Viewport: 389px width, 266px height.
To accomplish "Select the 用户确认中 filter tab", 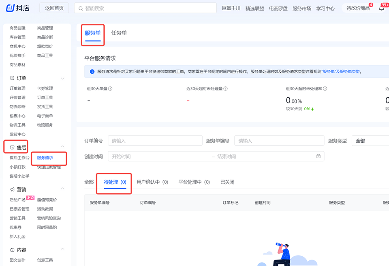I will click(x=152, y=182).
